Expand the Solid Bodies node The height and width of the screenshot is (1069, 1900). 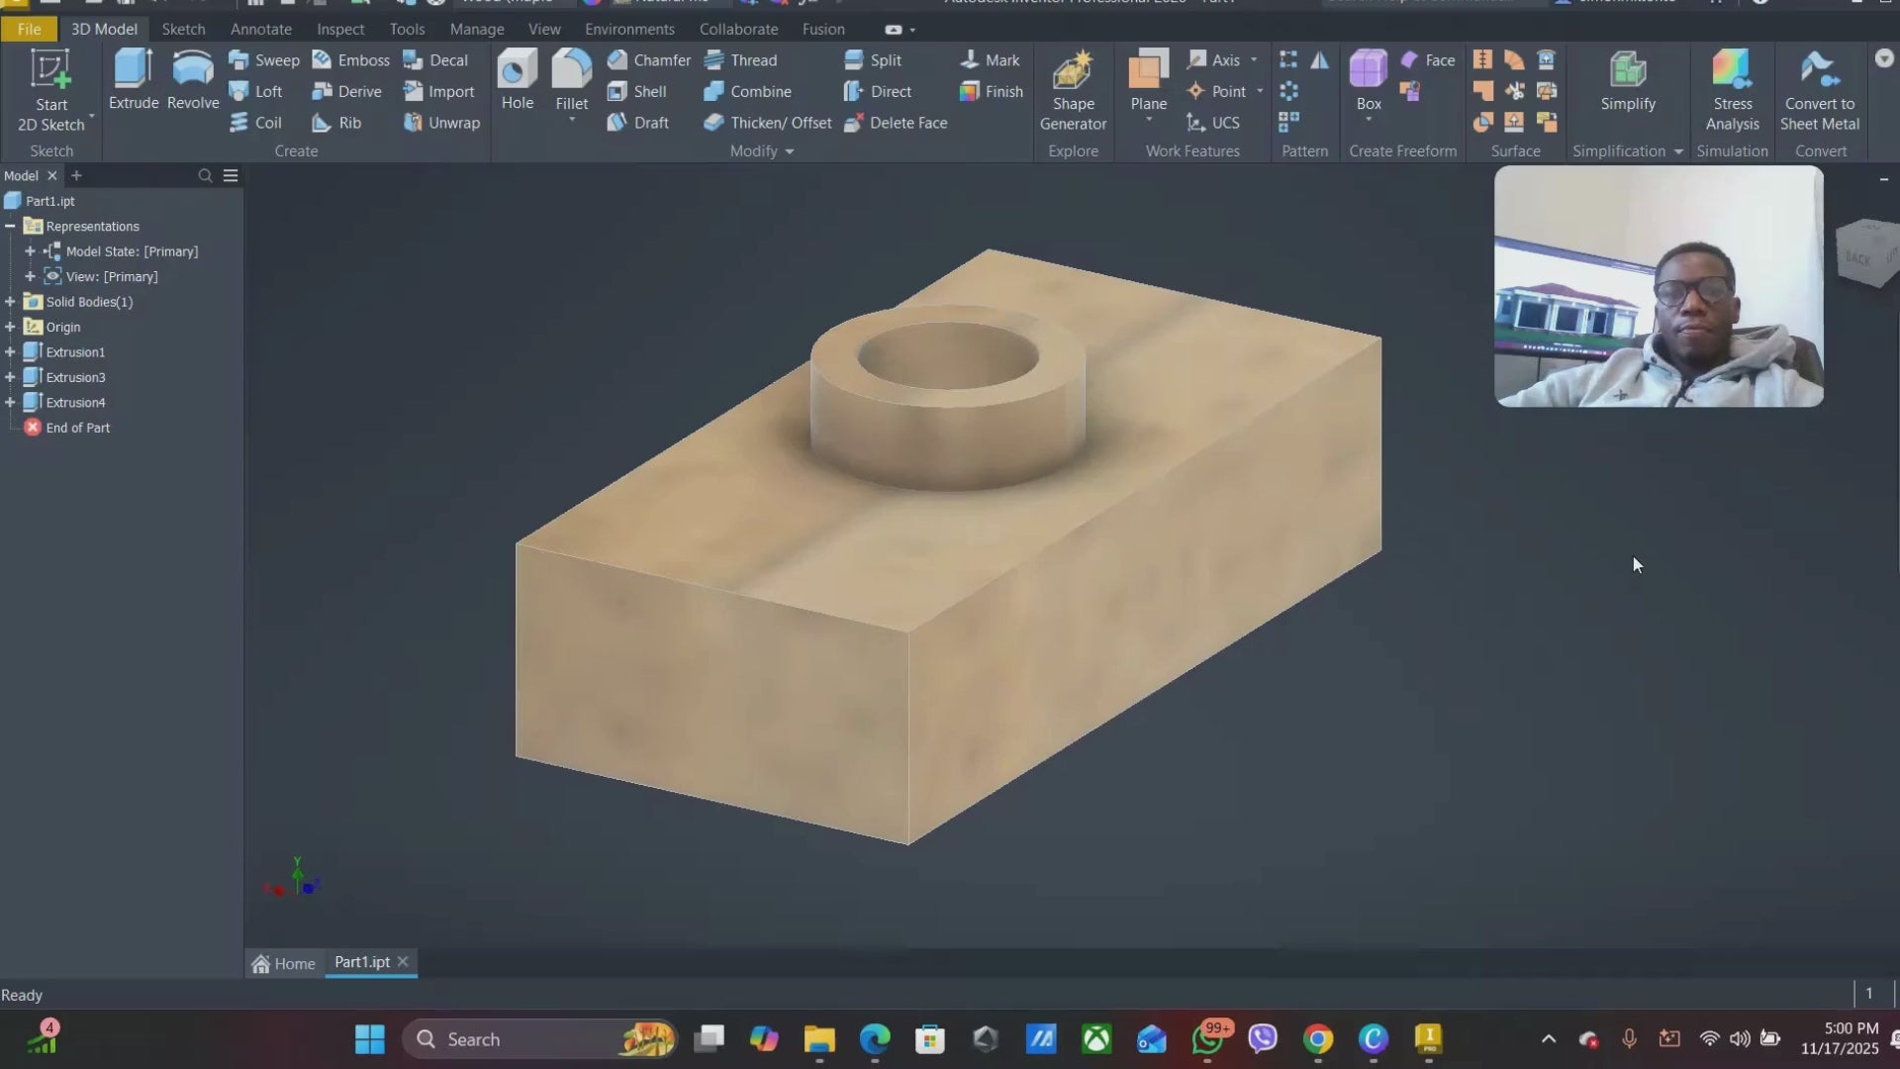click(8, 302)
